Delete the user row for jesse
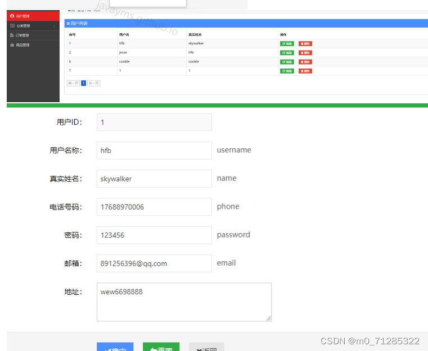428x351 pixels. (x=305, y=53)
